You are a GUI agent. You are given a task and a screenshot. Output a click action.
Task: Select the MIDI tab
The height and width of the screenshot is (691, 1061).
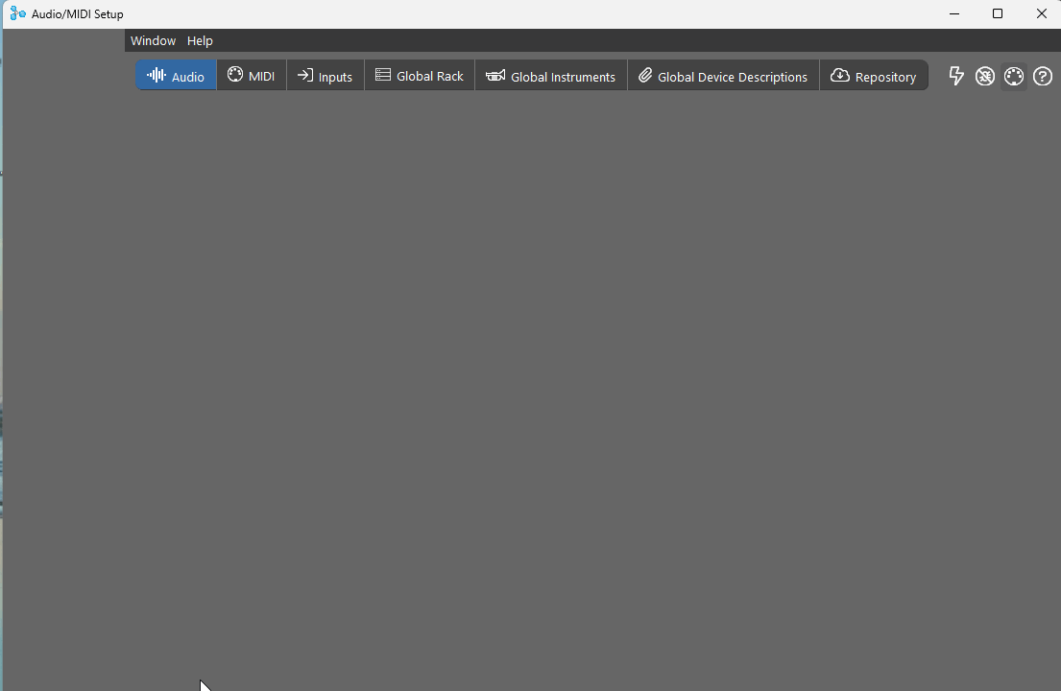click(252, 76)
